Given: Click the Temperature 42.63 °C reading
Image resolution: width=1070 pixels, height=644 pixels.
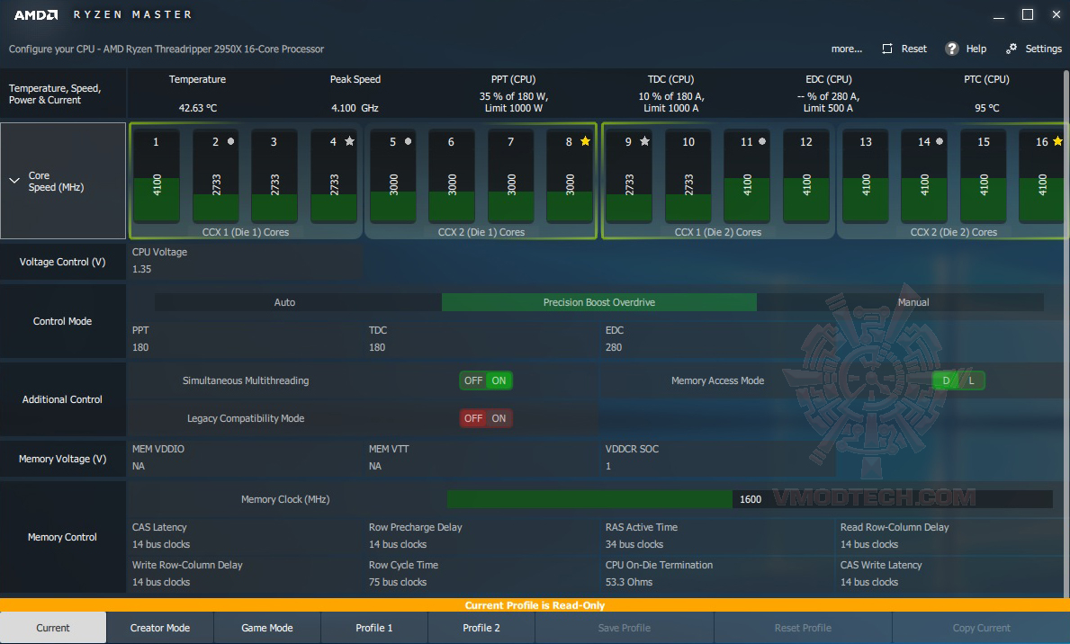Looking at the screenshot, I should pyautogui.click(x=198, y=108).
